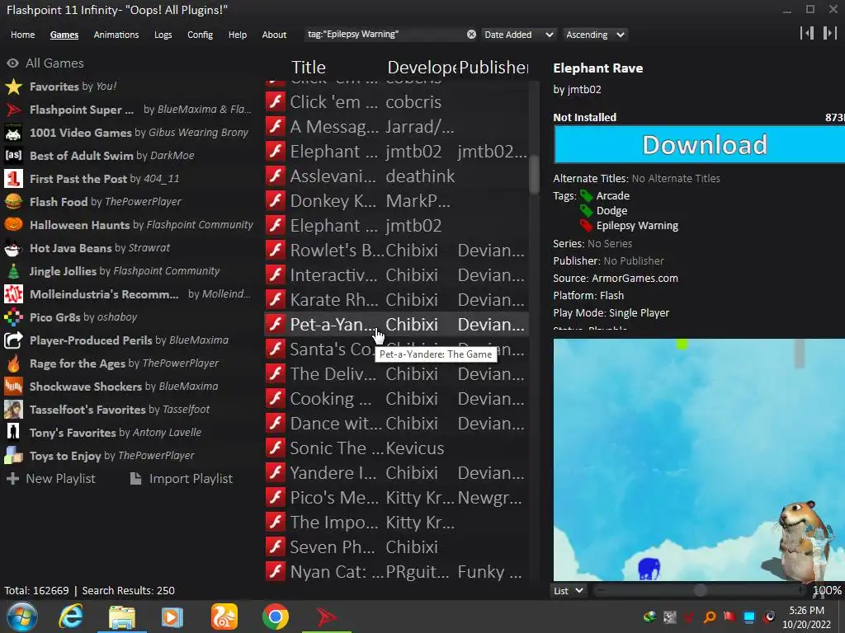Open the Ascending order dropdown
Screen dimensions: 845x633
[x=595, y=35]
